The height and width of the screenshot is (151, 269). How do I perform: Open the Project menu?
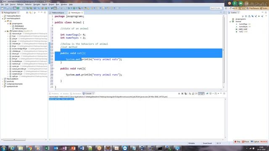[51, 5]
